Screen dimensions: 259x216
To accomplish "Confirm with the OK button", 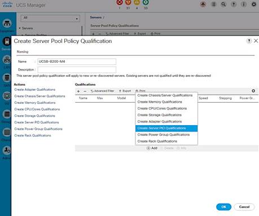I will [x=223, y=207].
